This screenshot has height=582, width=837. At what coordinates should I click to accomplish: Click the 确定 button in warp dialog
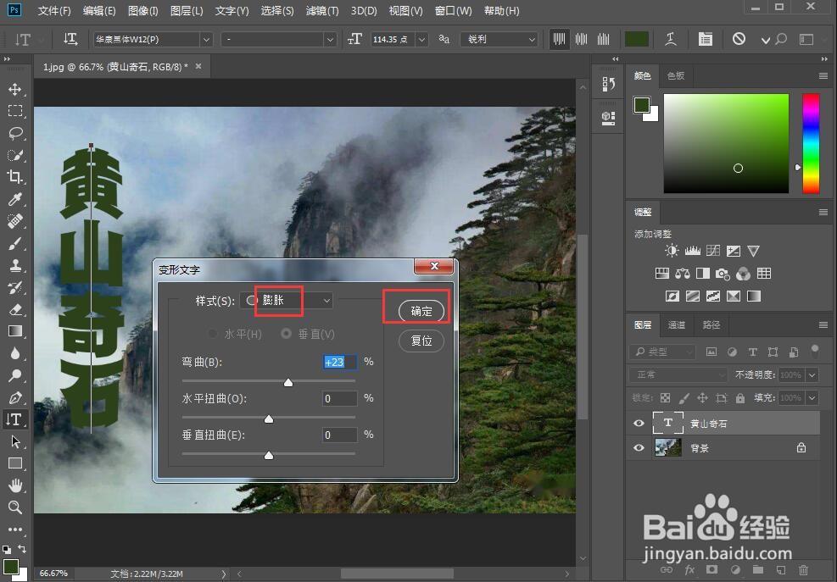(x=421, y=311)
